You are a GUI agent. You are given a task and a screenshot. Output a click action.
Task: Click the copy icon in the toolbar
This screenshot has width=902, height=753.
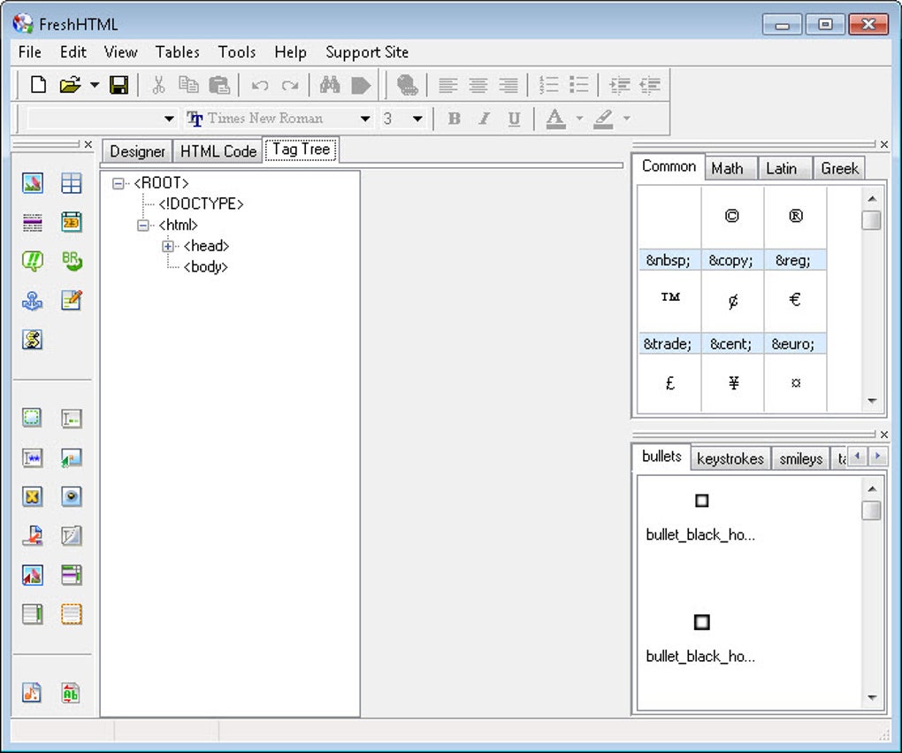[x=188, y=85]
